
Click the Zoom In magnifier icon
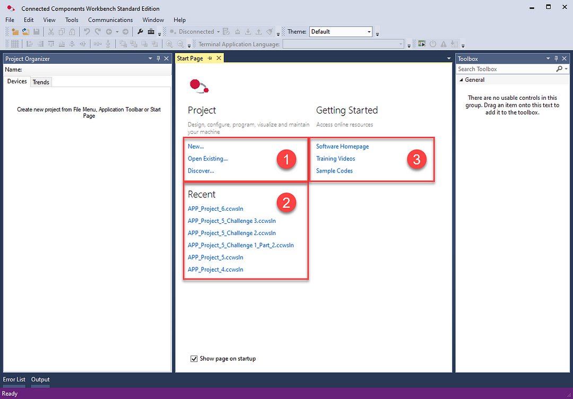pyautogui.click(x=170, y=44)
